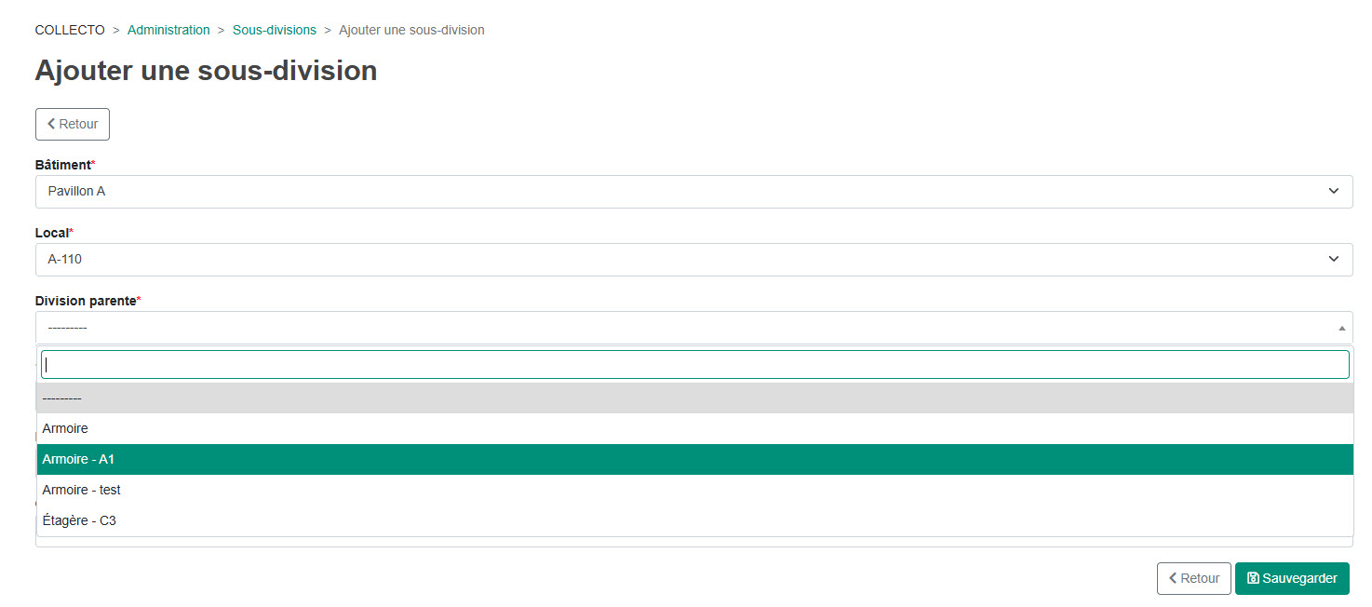
Task: Collapse Division parente using its small arrow
Action: pyautogui.click(x=1341, y=328)
